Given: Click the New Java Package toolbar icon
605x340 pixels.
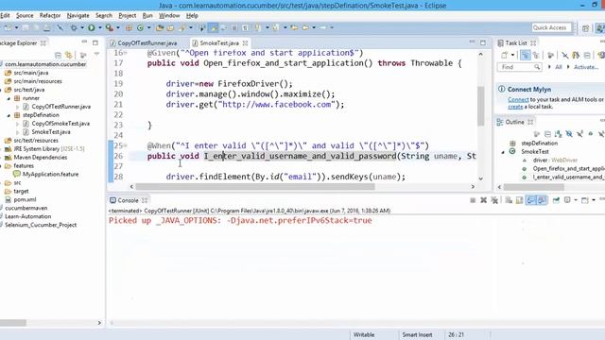Looking at the screenshot, I should pyautogui.click(x=129, y=27).
